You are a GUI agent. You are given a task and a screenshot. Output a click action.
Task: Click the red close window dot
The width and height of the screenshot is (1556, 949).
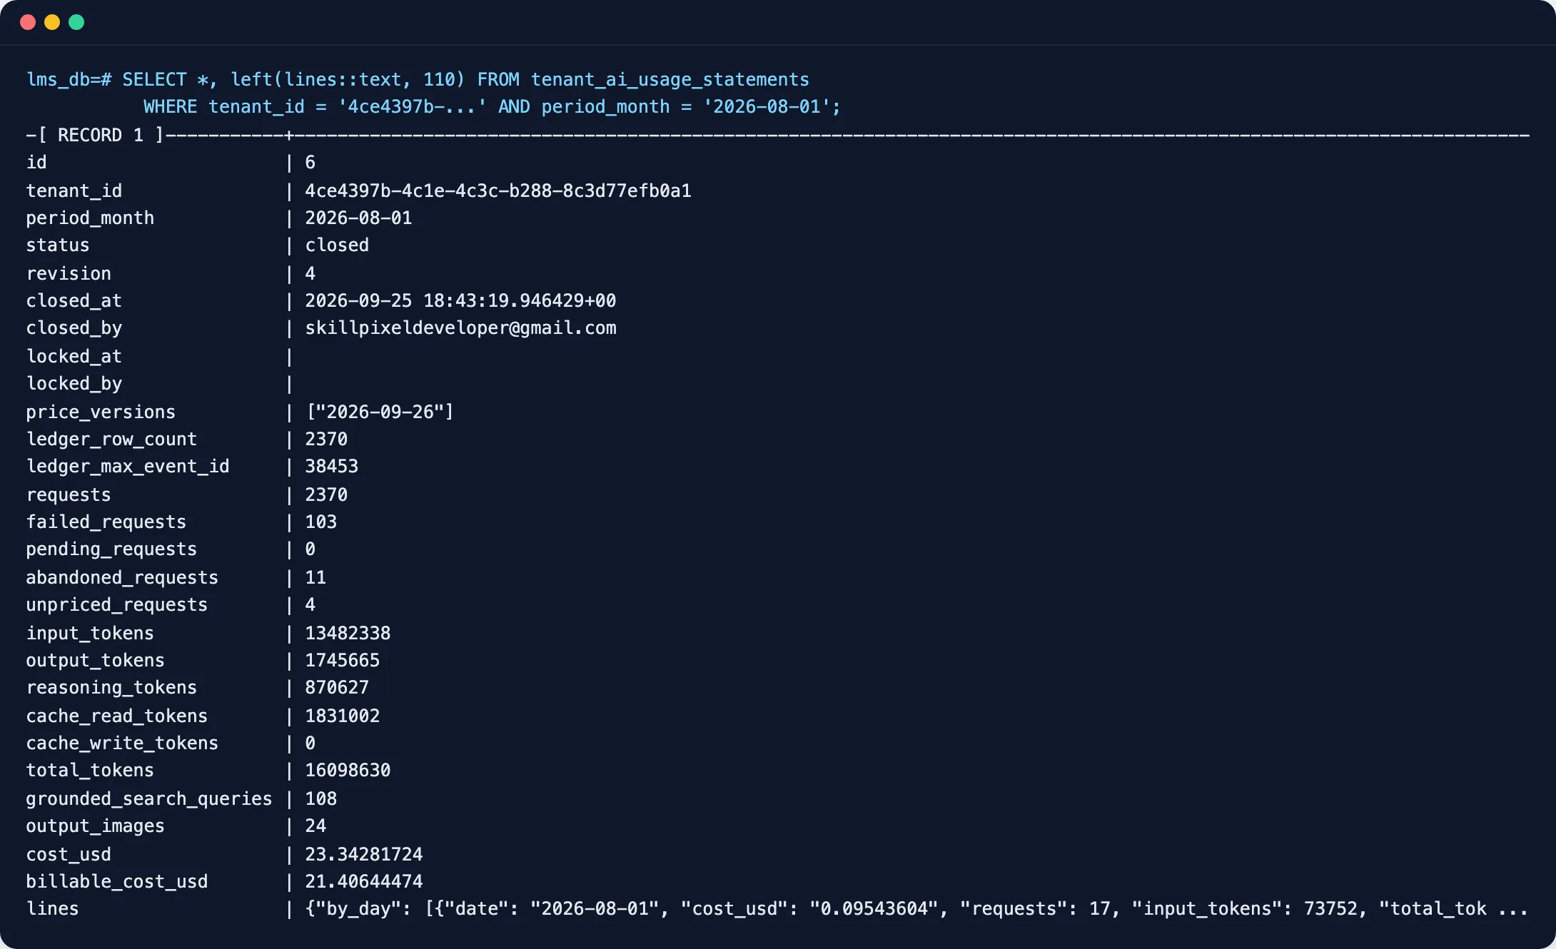click(x=28, y=22)
